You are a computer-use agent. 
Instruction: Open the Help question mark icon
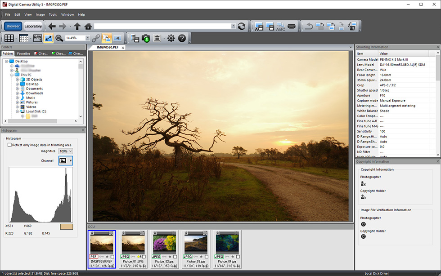pos(182,38)
